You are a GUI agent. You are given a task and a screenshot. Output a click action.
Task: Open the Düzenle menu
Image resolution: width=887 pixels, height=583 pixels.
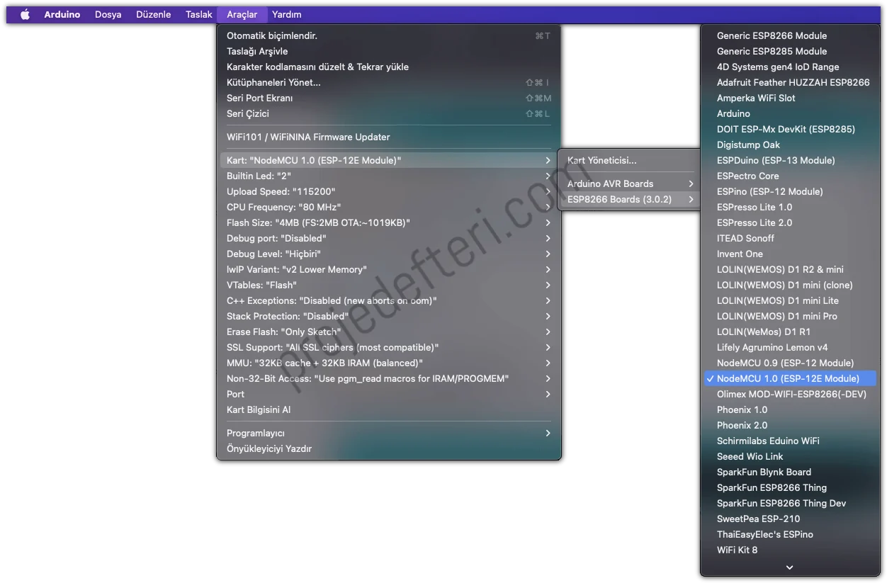[x=153, y=14]
